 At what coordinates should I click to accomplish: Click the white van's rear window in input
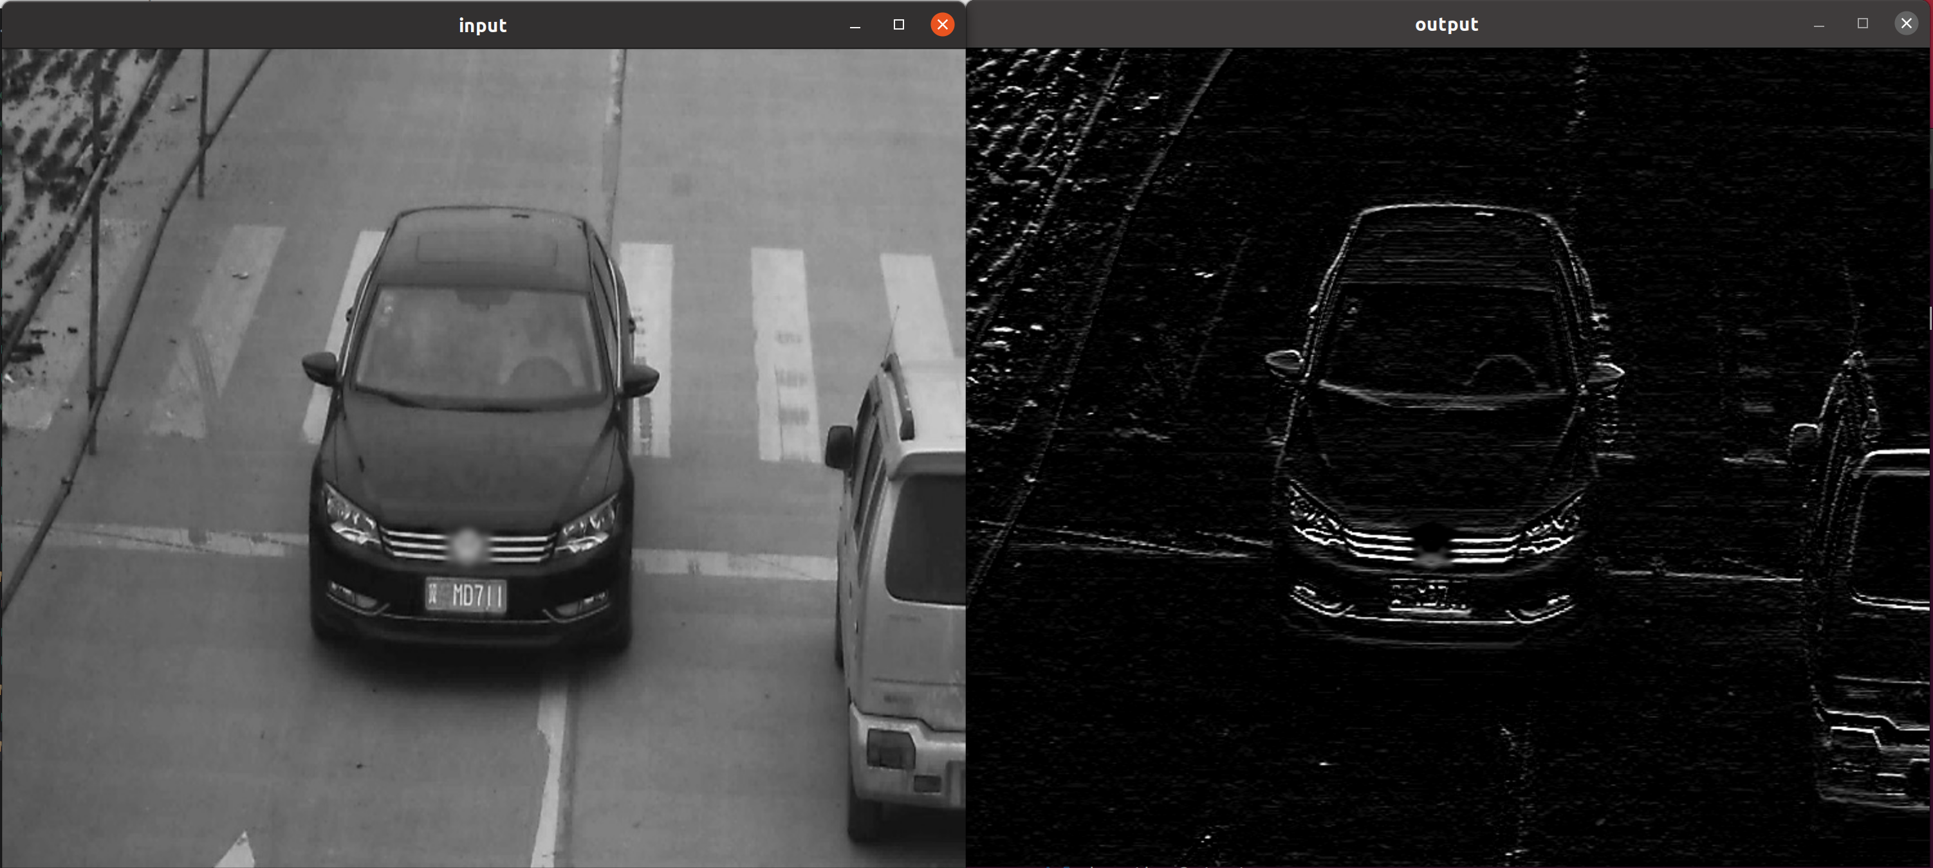[x=927, y=539]
